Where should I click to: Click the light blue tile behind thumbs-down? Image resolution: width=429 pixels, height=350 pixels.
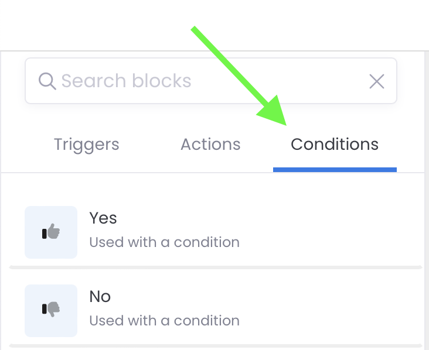click(51, 311)
